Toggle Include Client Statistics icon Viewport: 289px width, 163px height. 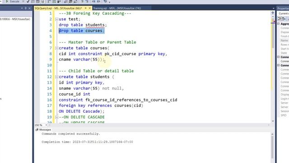pyautogui.click(x=59, y=1)
